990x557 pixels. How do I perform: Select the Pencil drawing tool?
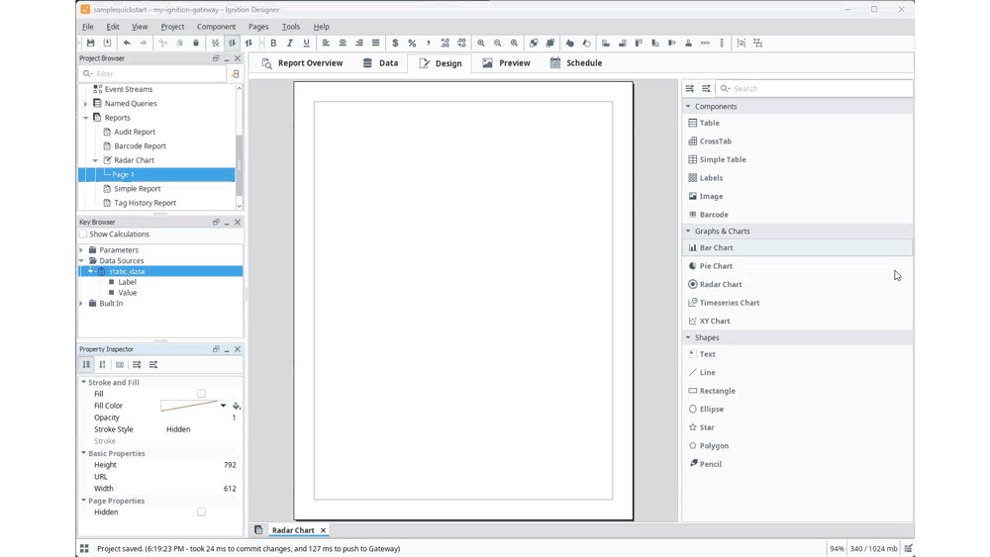tap(709, 464)
